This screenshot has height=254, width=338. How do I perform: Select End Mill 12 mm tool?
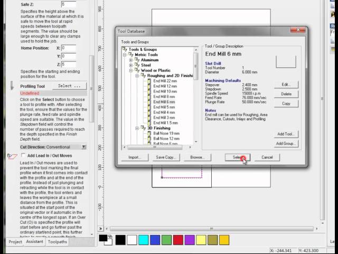(x=165, y=86)
